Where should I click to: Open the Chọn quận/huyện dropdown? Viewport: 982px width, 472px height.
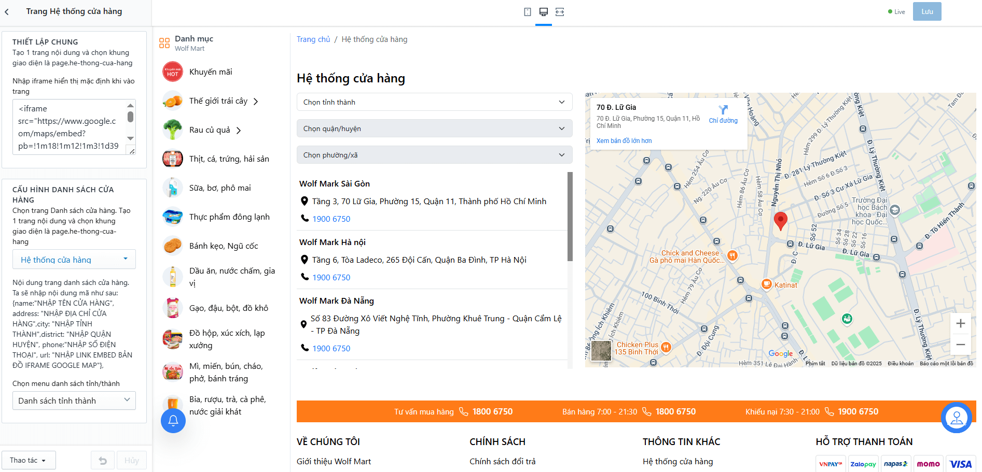pyautogui.click(x=434, y=128)
